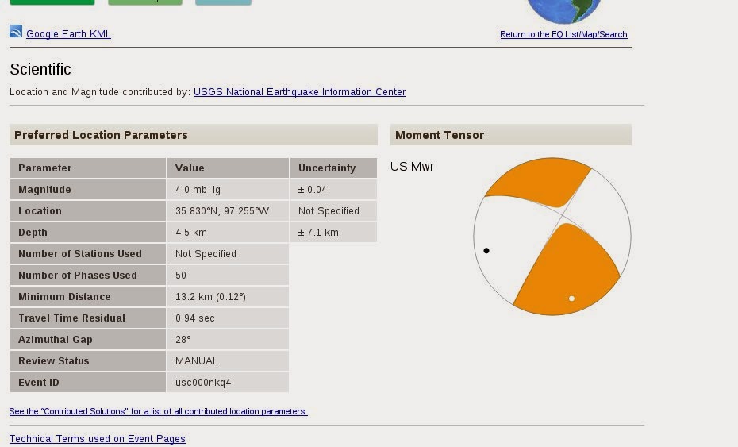Open the Contributed Solutions list link
Image resolution: width=738 pixels, height=447 pixels.
158,411
